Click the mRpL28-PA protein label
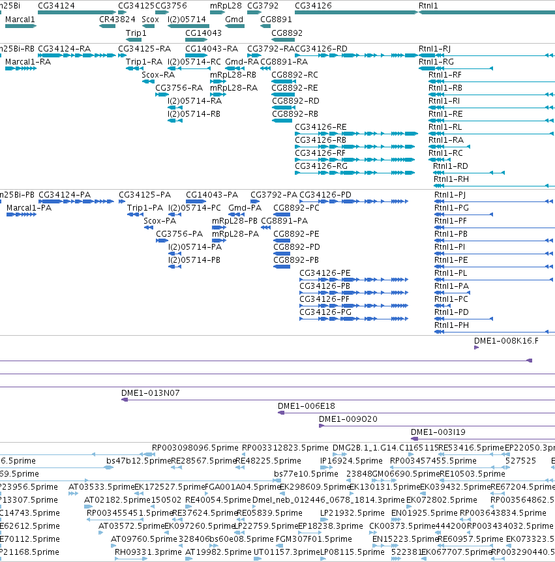Screen dimensions: 555x562 tap(235, 234)
